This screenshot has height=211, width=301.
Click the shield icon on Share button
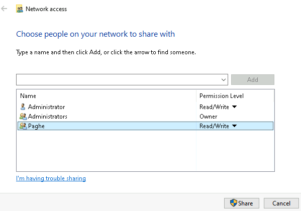click(234, 203)
